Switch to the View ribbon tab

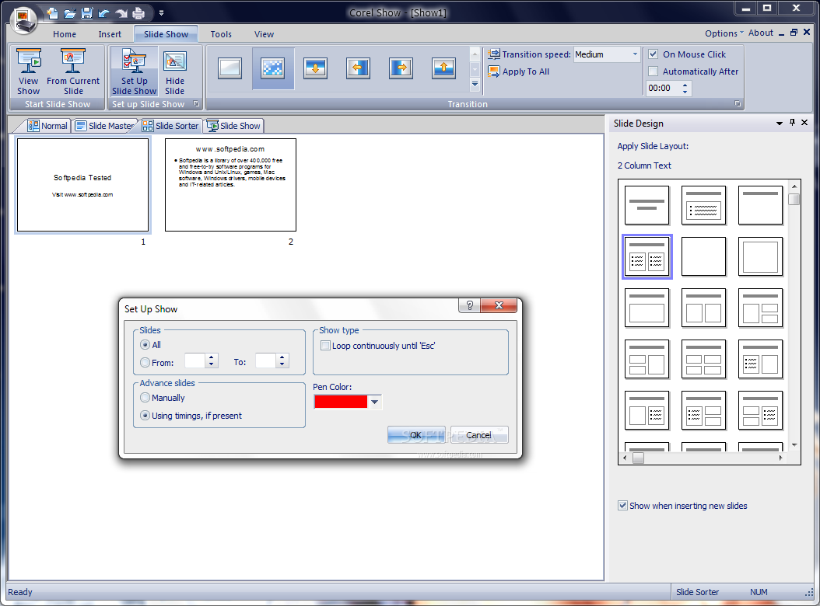coord(264,34)
